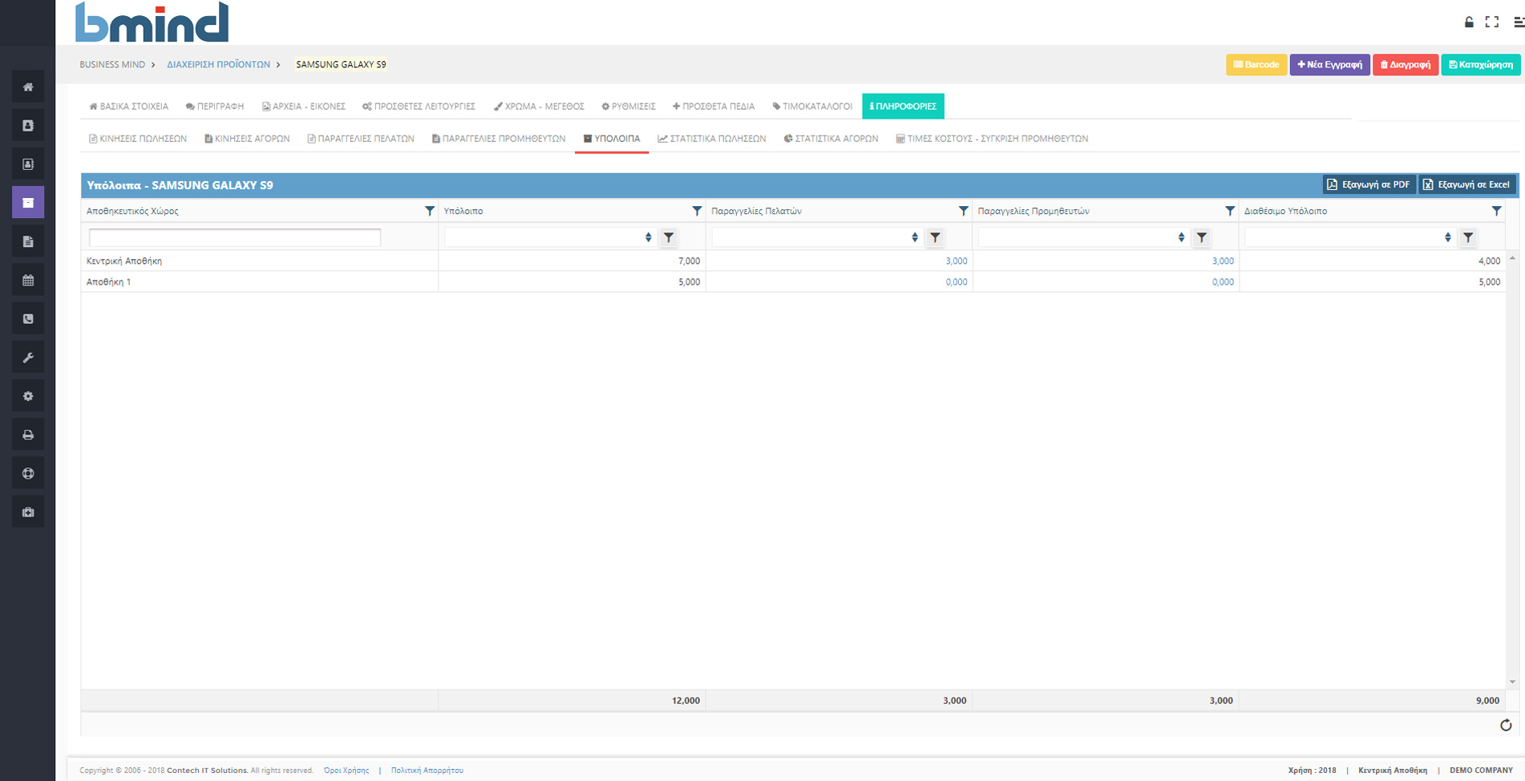This screenshot has height=781, width=1525.
Task: Open the lifebuoy support icon in sidebar
Action: pyautogui.click(x=28, y=473)
